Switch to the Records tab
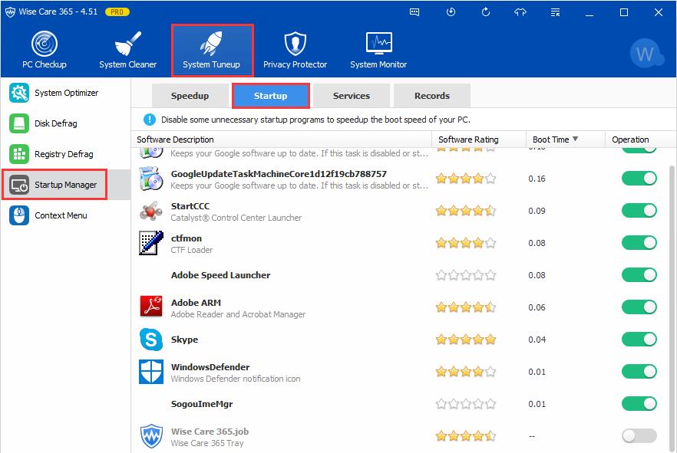Image resolution: width=677 pixels, height=453 pixels. [x=431, y=96]
